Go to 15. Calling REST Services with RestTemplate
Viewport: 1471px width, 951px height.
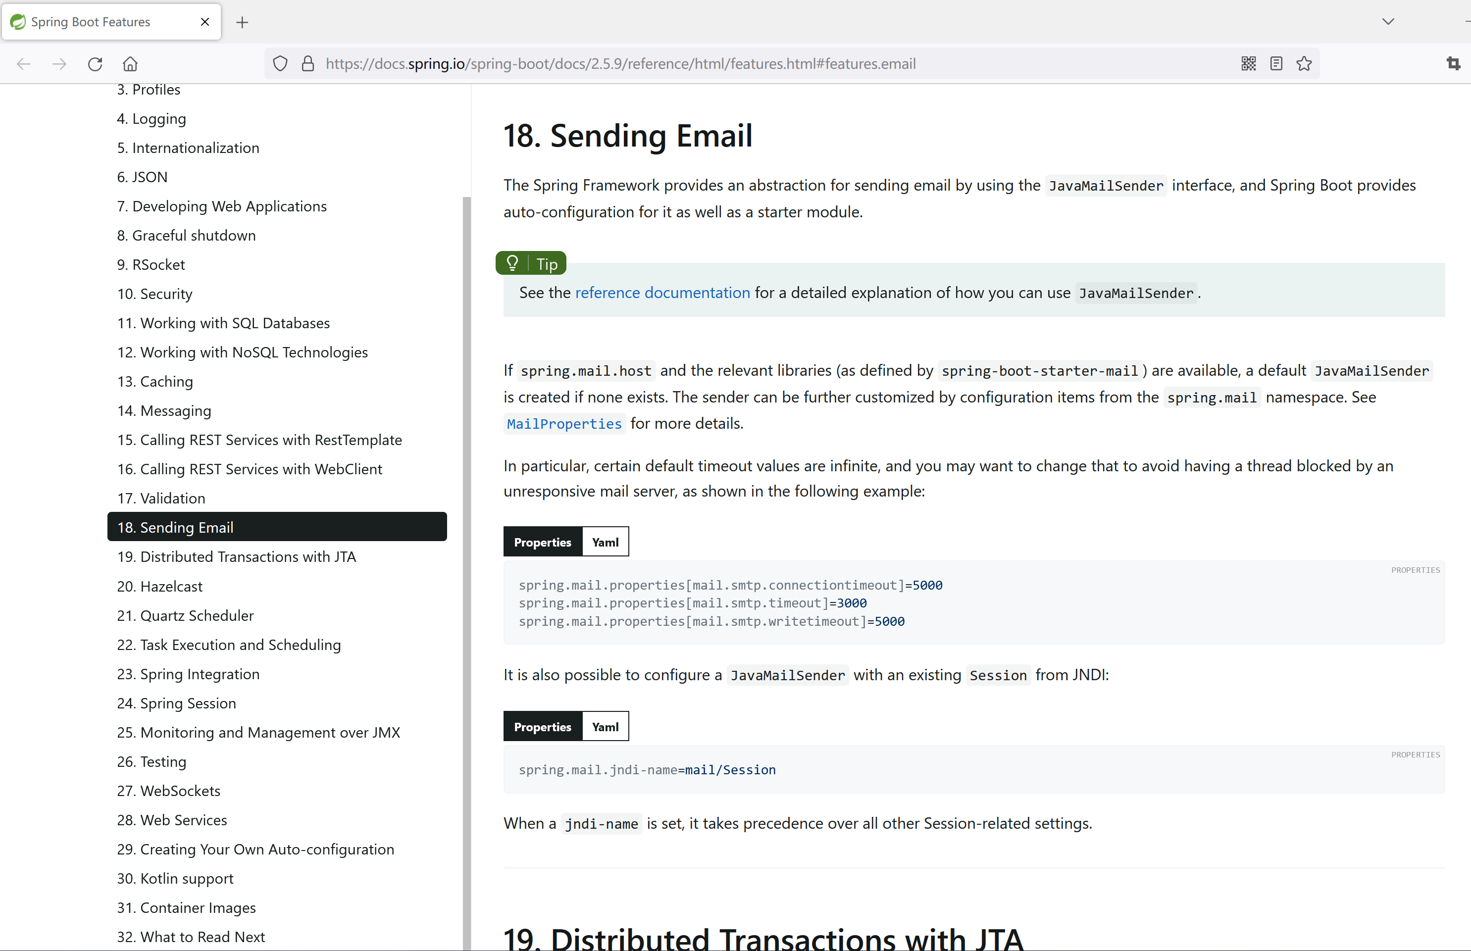(x=259, y=440)
